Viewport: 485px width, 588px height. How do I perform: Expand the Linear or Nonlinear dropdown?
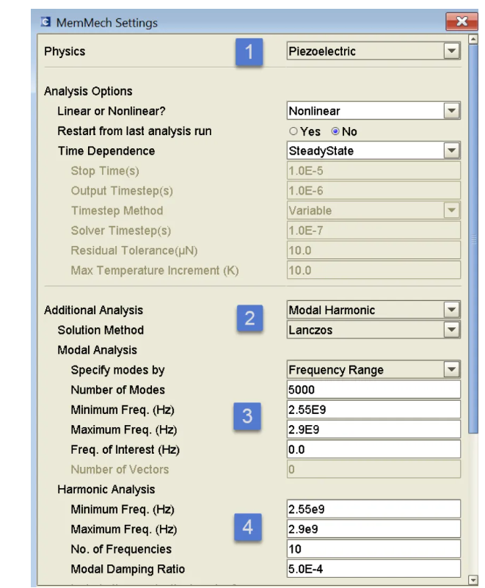click(452, 111)
